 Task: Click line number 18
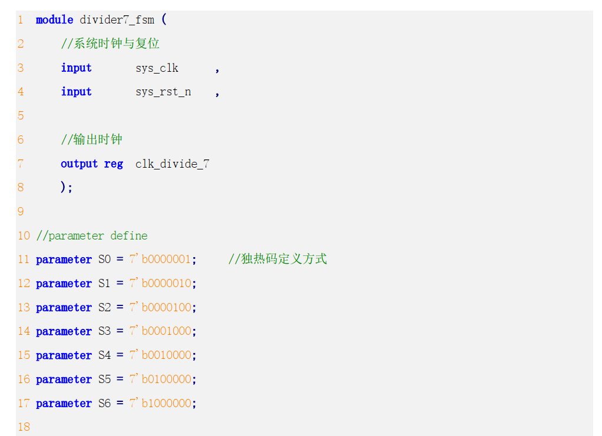[x=24, y=427]
